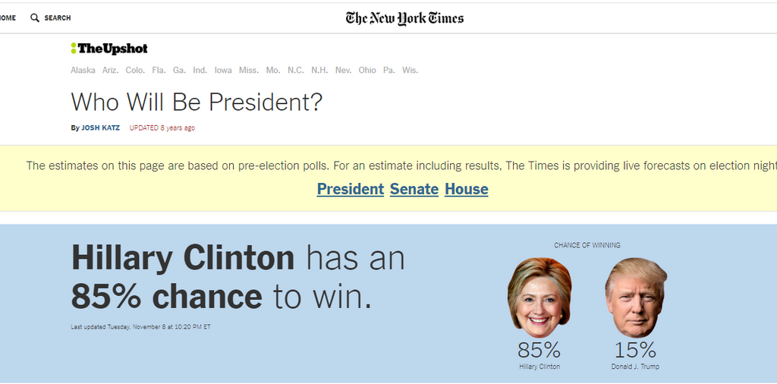
Task: Select the Wis. state link
Action: pos(410,71)
